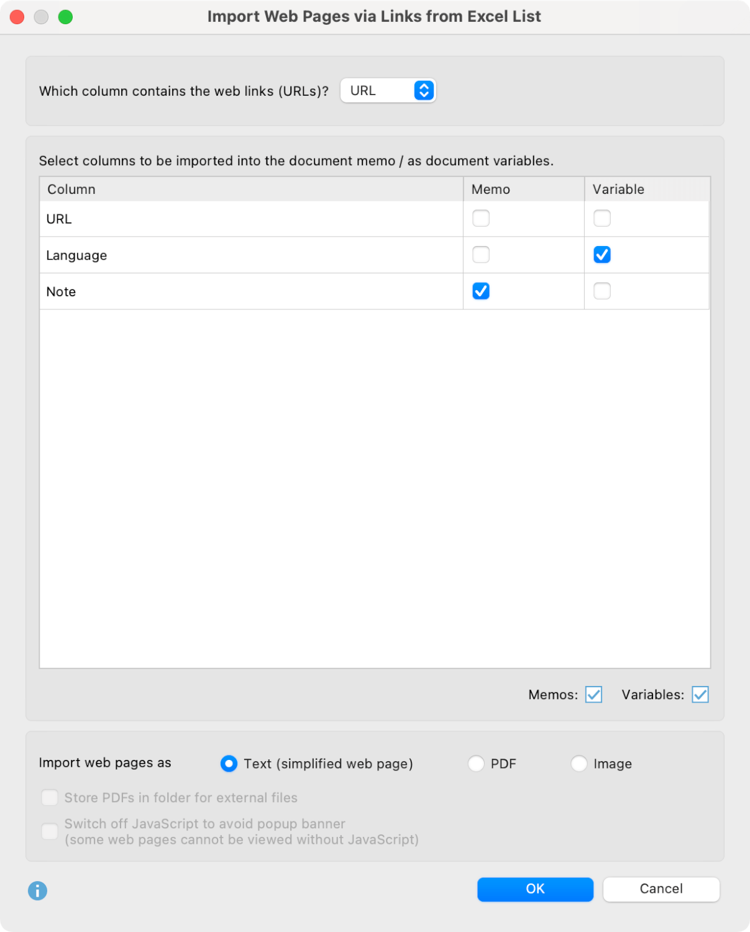Toggle the Memos checkbox
This screenshot has height=932, width=750.
pyautogui.click(x=594, y=695)
